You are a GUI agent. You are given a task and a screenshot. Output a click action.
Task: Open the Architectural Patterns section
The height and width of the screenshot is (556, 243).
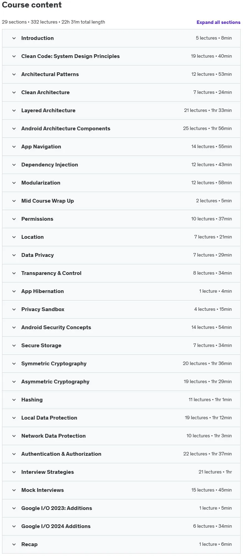(121, 74)
